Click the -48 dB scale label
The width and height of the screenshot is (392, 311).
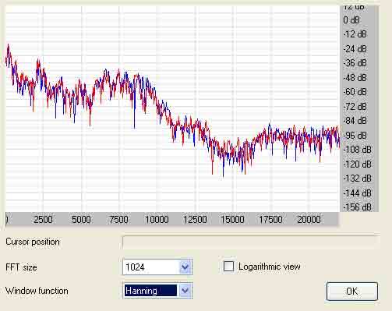click(x=355, y=78)
